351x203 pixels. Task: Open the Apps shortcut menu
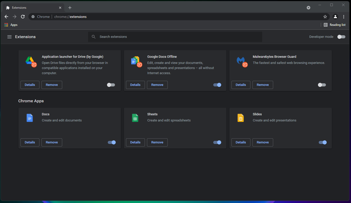[11, 25]
